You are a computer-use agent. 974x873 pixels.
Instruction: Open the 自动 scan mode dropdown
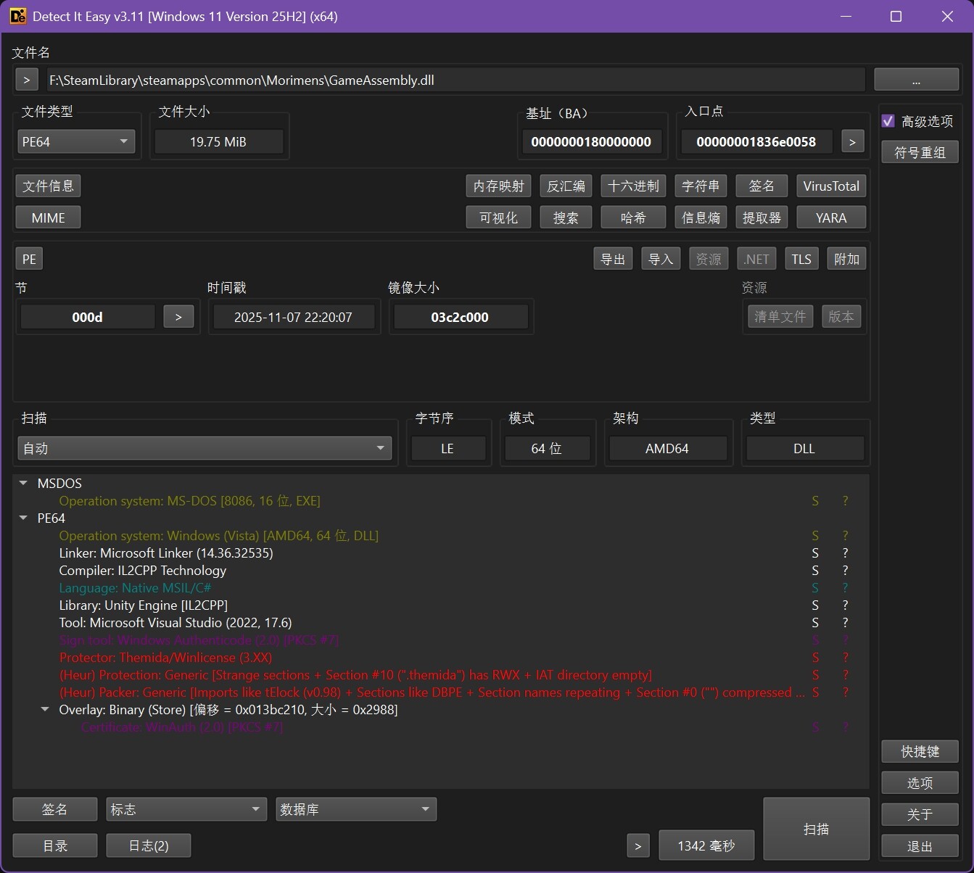click(x=205, y=449)
